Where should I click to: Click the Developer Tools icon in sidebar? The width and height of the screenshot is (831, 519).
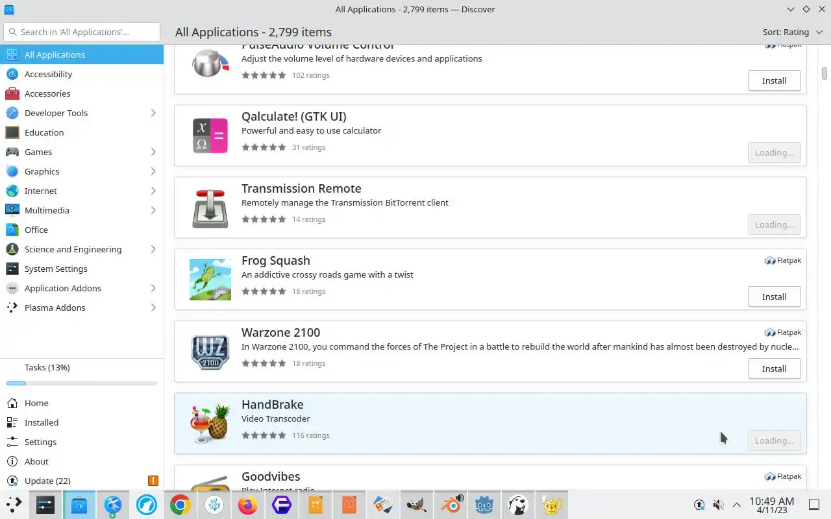click(x=12, y=113)
